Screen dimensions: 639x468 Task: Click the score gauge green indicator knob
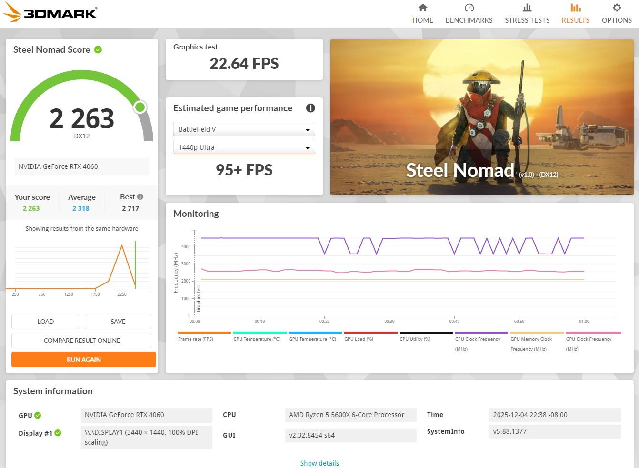(140, 107)
